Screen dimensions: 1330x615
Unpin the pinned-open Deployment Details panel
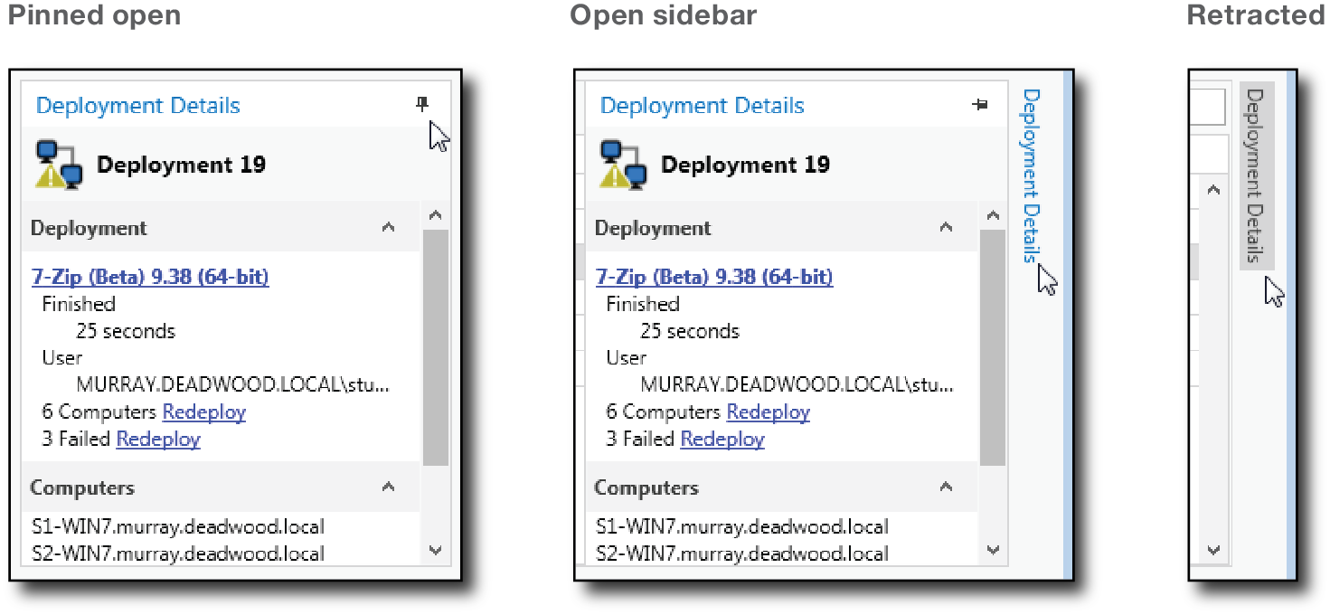[421, 105]
